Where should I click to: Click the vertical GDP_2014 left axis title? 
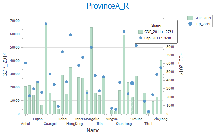point(5,65)
